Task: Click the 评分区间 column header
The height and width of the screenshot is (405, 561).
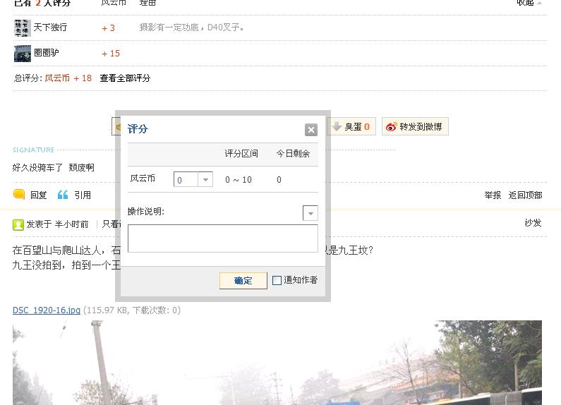Action: tap(241, 154)
